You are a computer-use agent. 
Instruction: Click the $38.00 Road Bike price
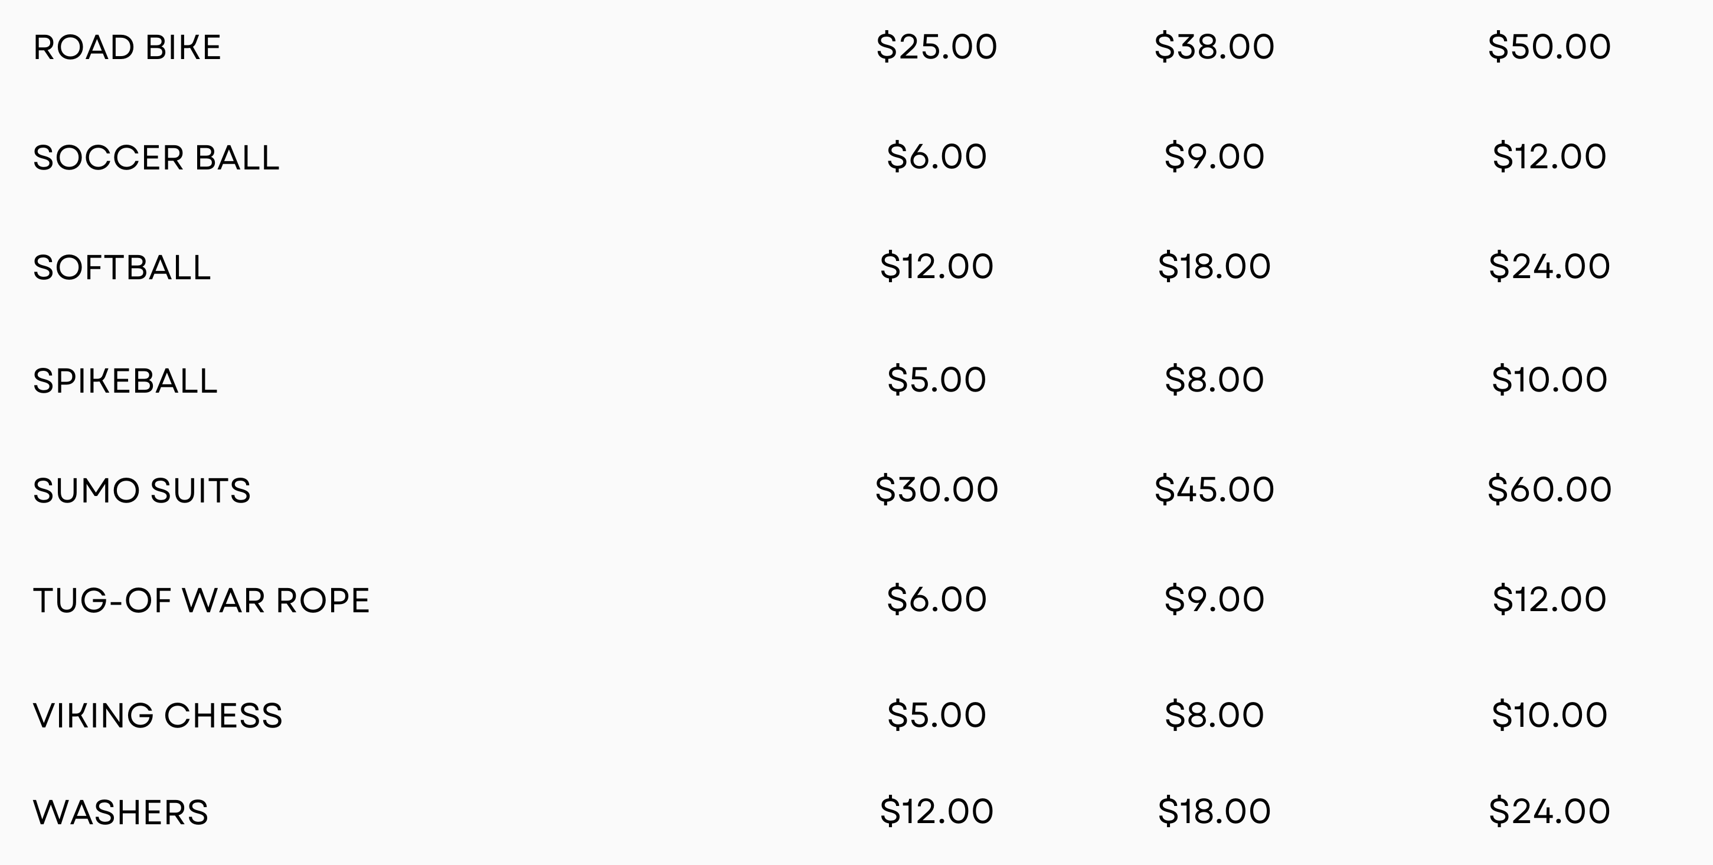click(x=1214, y=47)
